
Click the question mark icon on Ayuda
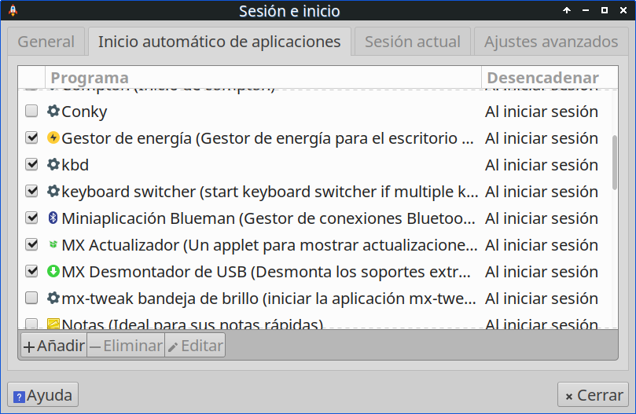click(x=19, y=397)
